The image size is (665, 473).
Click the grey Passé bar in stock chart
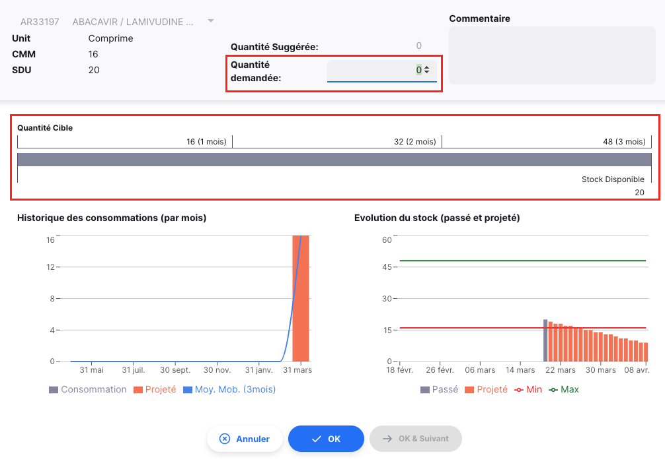coord(545,340)
